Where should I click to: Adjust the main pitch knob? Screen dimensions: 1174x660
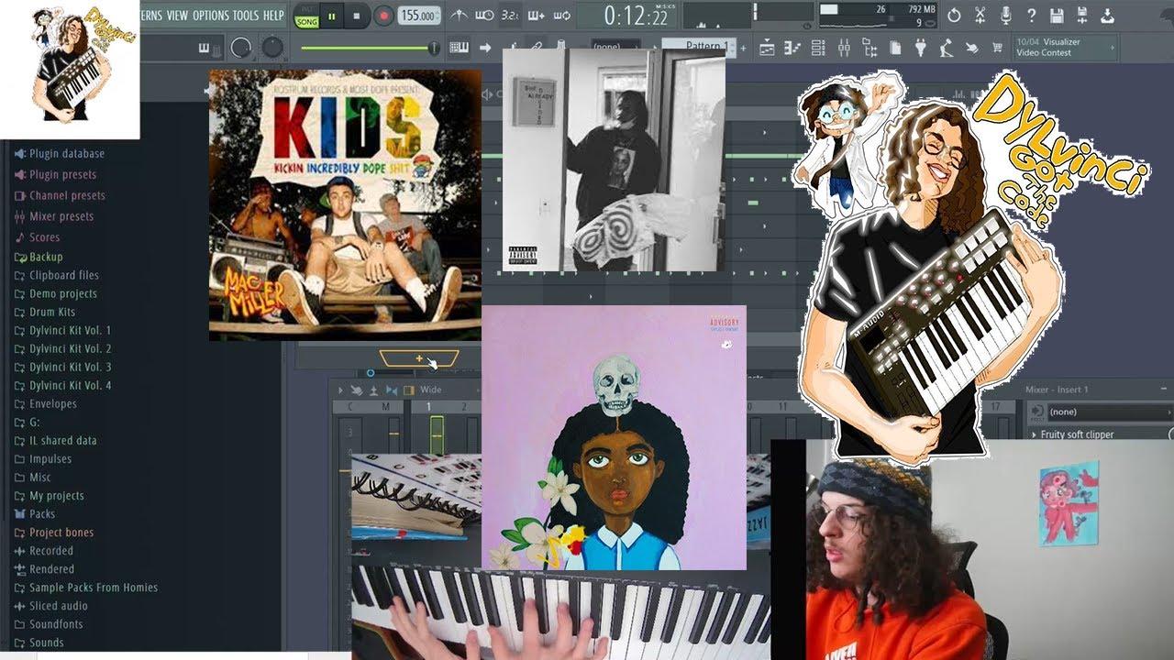click(x=272, y=47)
